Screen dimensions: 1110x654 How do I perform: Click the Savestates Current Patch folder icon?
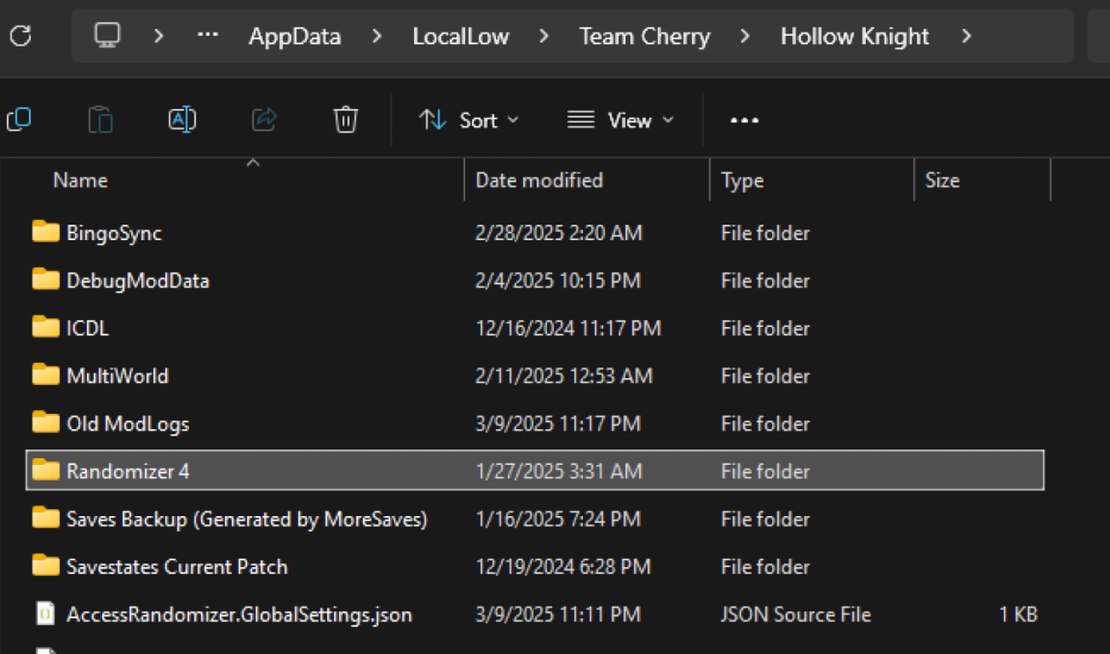coord(46,566)
